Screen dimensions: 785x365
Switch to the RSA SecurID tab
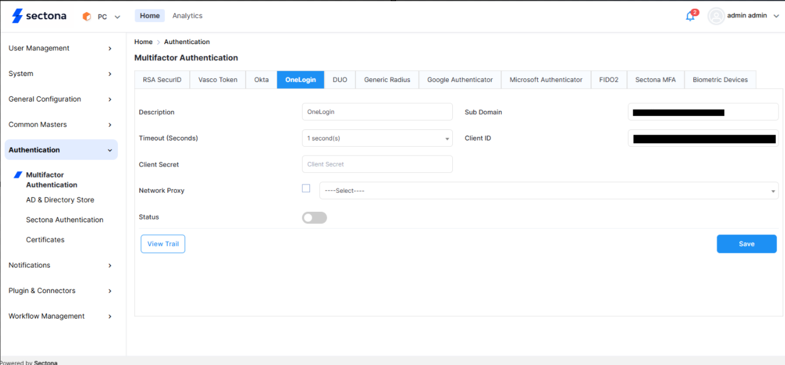162,80
